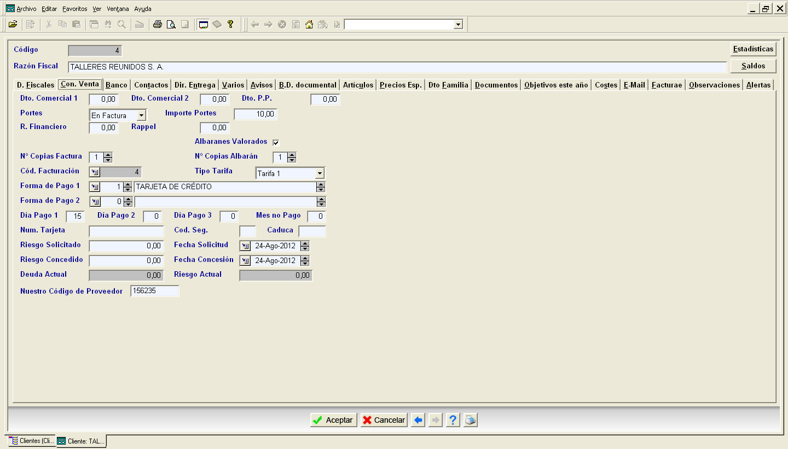Click the binoculars find toolbar icon
Viewport: 788px width, 449px height.
(x=108, y=24)
